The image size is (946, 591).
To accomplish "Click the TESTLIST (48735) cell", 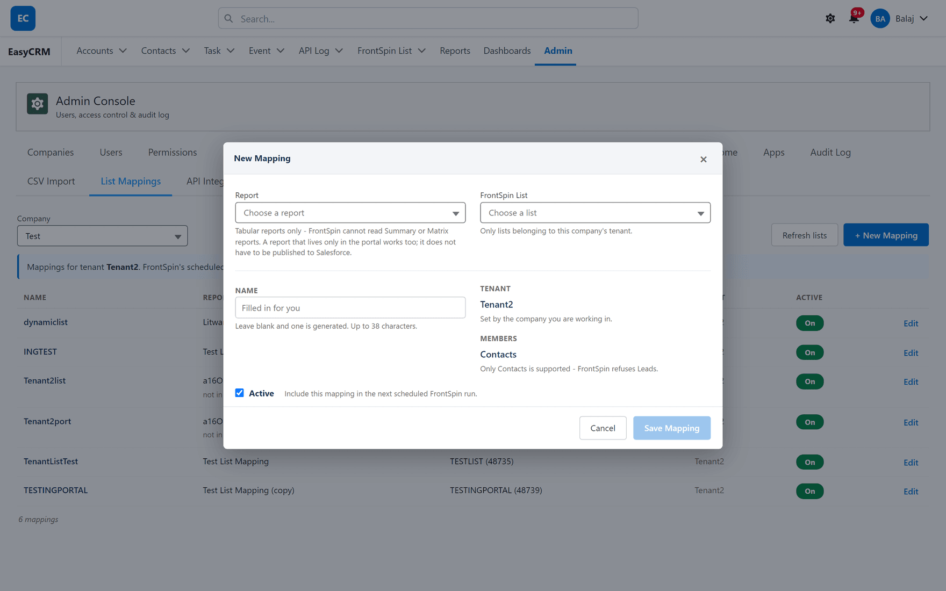I will 482,461.
